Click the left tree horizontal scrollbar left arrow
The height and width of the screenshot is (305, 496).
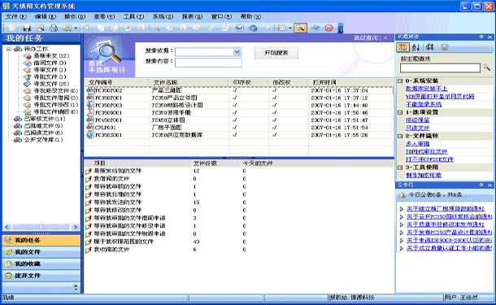7,227
